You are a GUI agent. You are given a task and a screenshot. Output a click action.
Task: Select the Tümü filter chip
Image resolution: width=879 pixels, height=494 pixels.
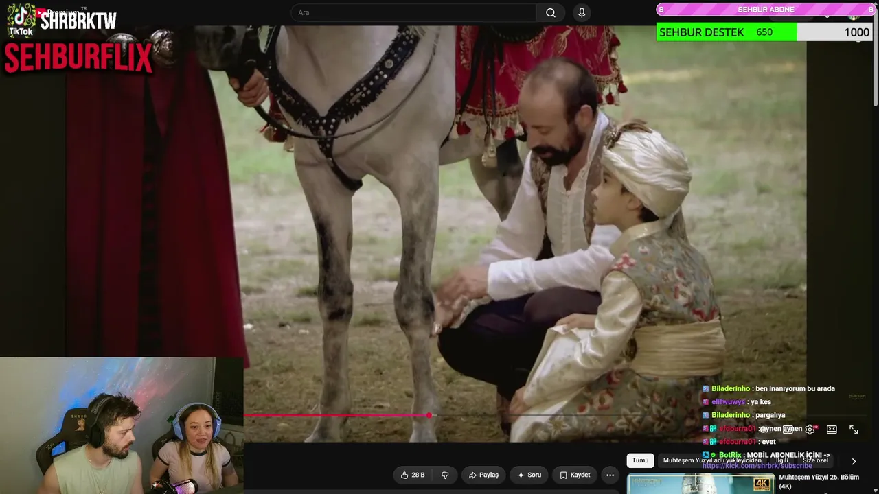pos(640,461)
